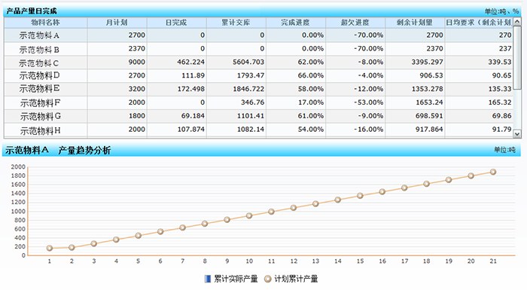Click the chart data point for day 2
The width and height of the screenshot is (527, 290).
coord(72,248)
